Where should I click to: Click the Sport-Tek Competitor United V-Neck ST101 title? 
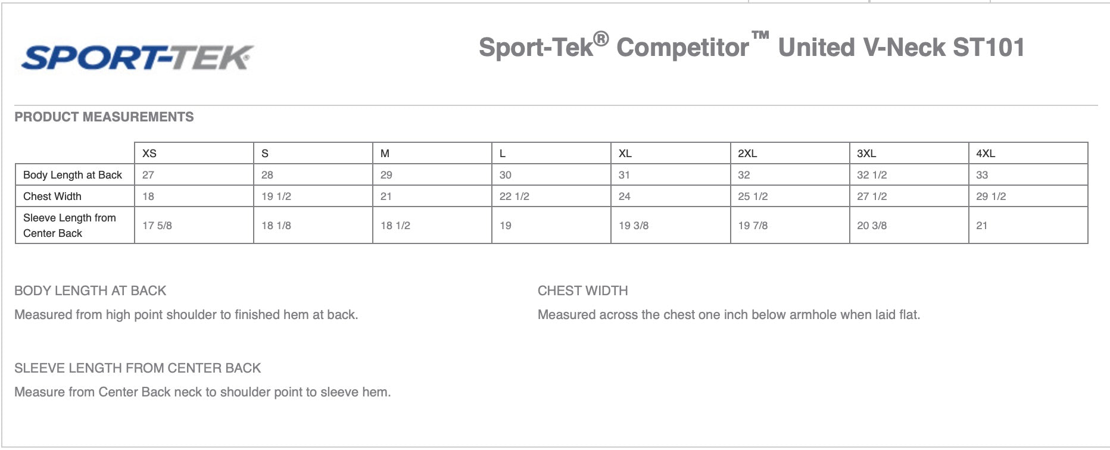(x=752, y=47)
